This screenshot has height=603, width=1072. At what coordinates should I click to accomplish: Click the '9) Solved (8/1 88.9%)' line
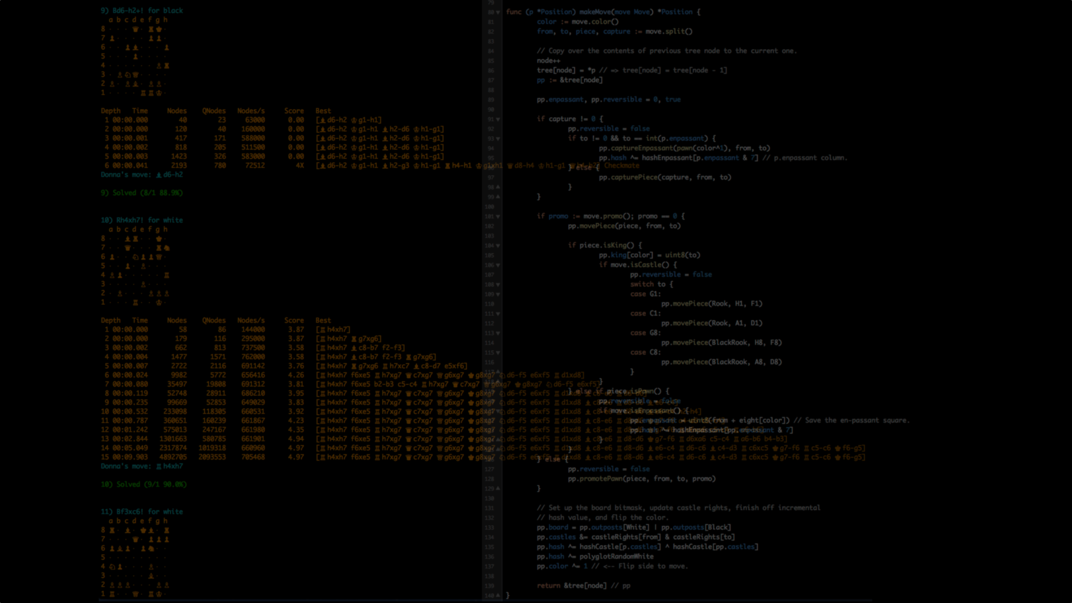[142, 193]
